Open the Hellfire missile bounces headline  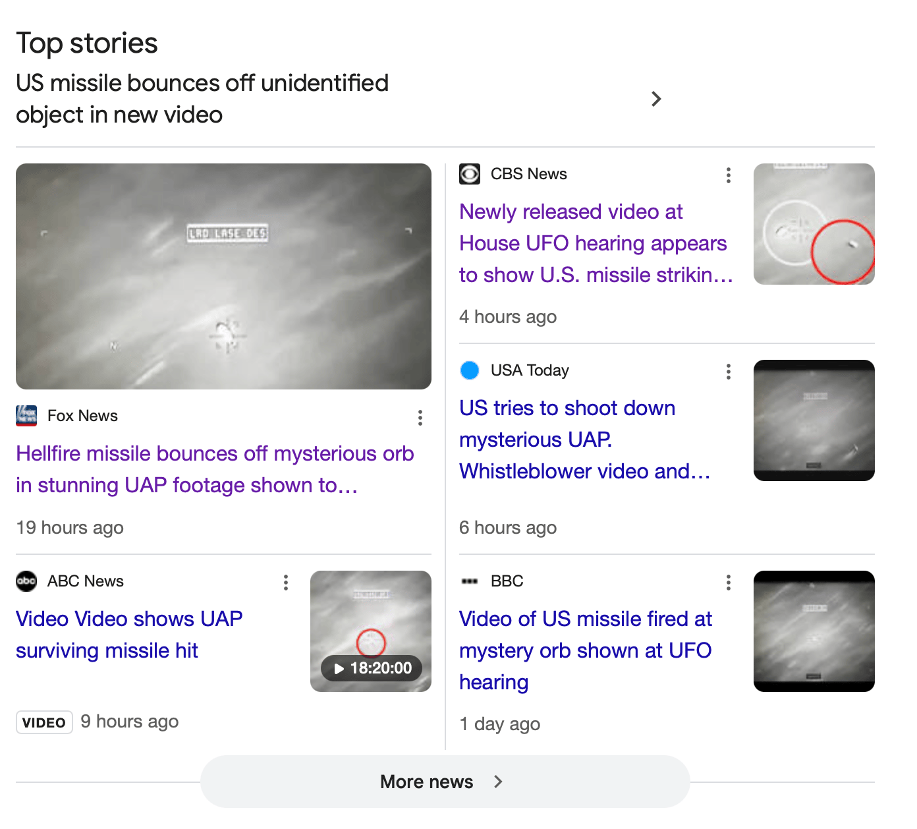[x=215, y=469]
